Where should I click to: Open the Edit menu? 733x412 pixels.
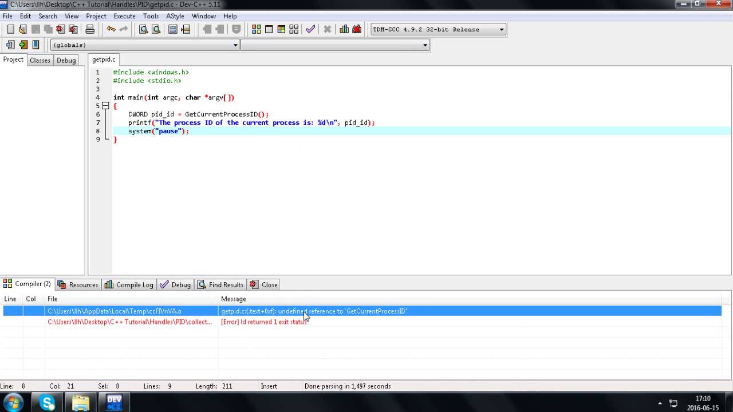[25, 16]
